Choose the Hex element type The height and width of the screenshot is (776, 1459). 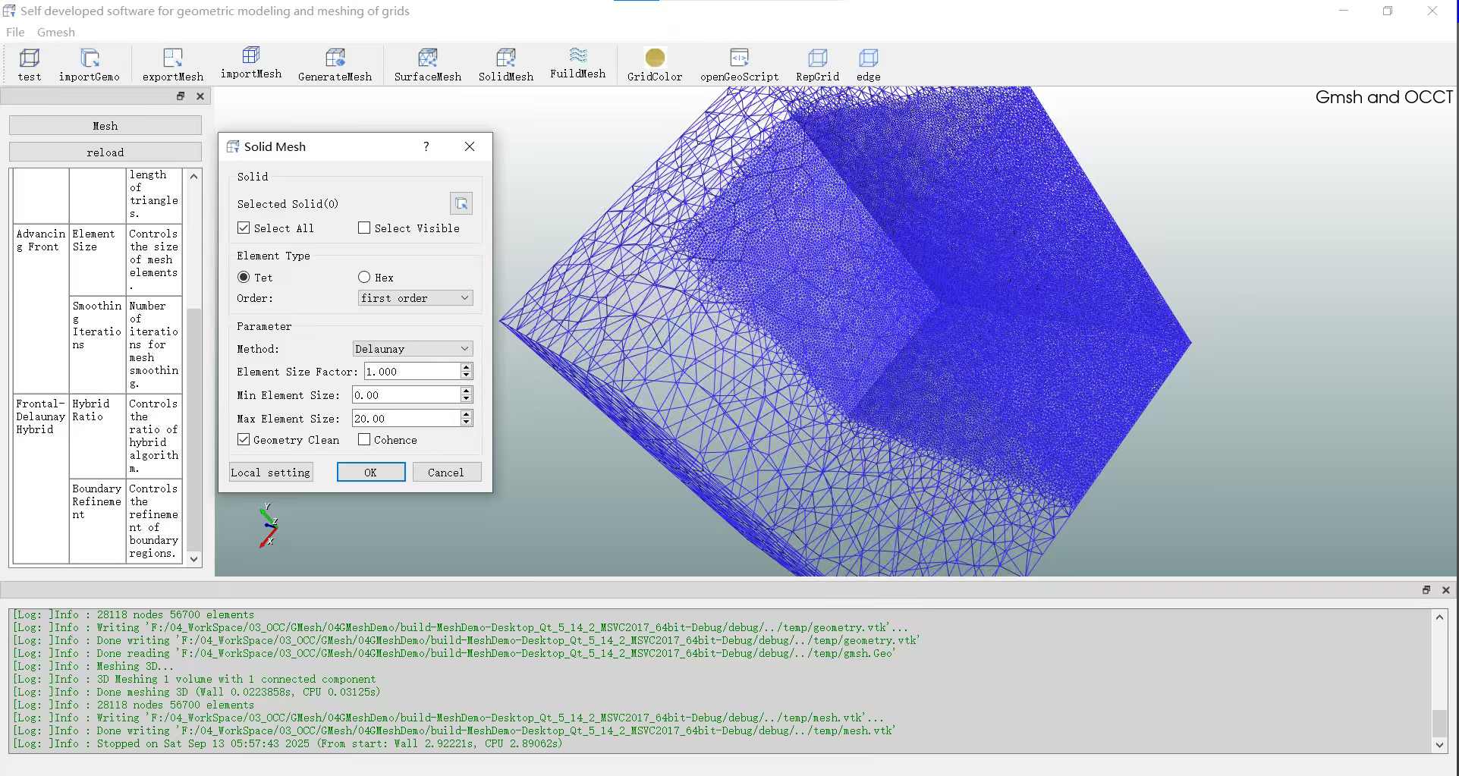[x=364, y=278]
